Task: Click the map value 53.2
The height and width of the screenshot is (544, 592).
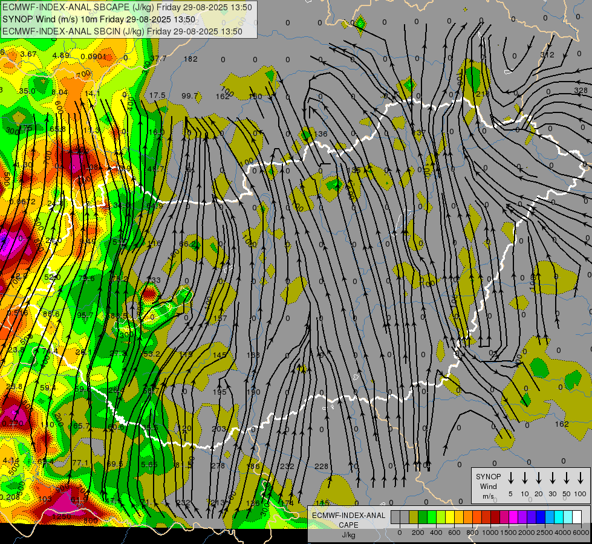Action: pos(151,354)
